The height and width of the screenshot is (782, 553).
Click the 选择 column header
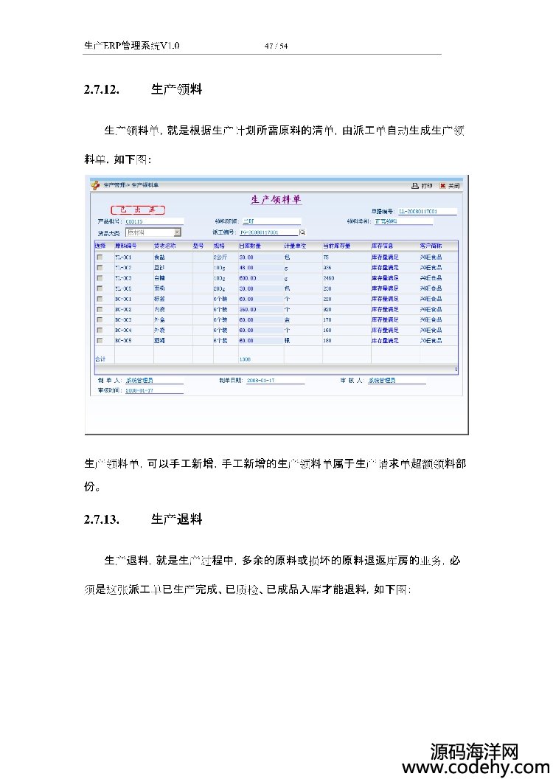[100, 246]
